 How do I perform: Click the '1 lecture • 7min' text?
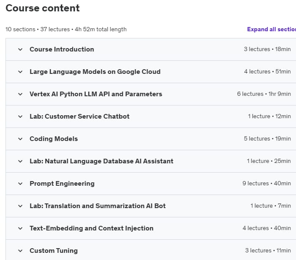[x=271, y=206]
